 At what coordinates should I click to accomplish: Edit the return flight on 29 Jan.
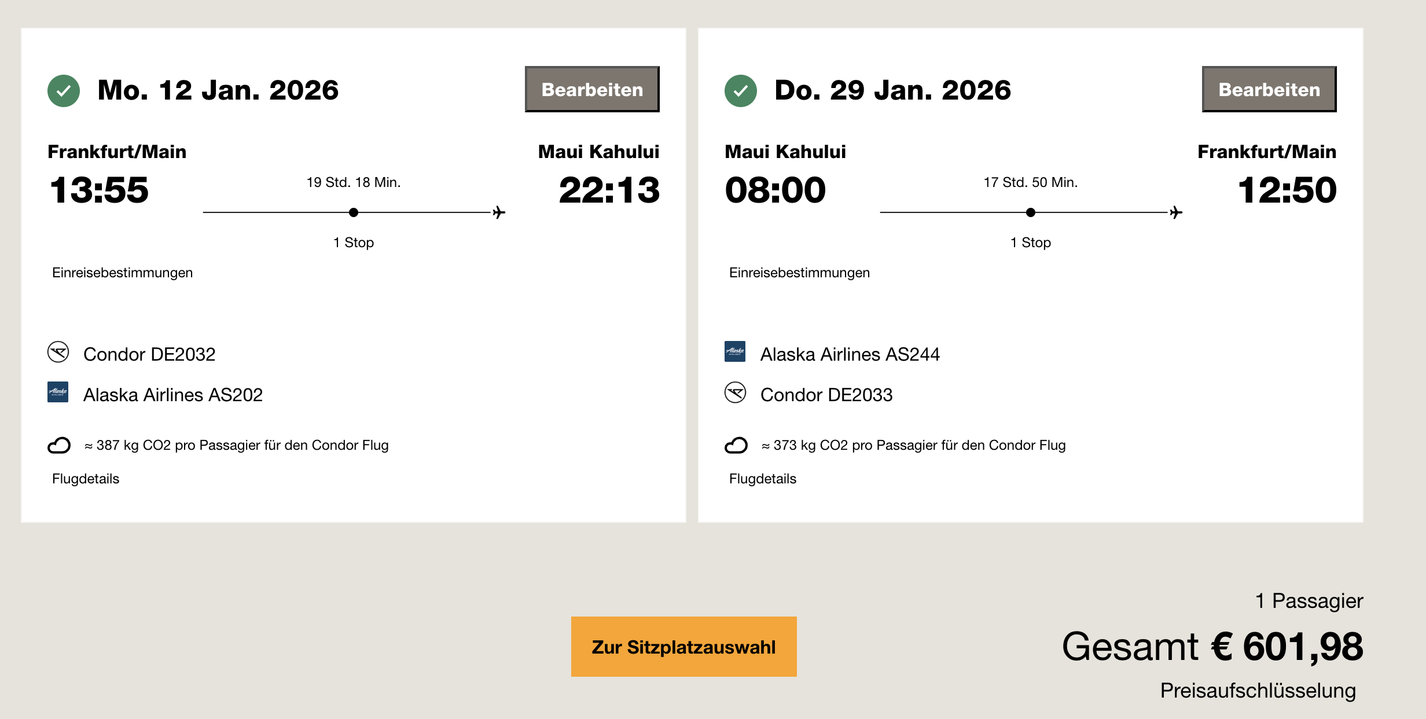[x=1269, y=89]
